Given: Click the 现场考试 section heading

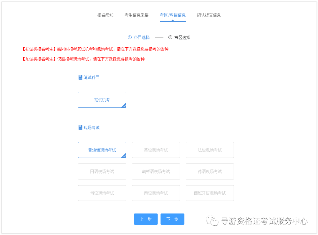Looking at the screenshot, I should [x=91, y=128].
